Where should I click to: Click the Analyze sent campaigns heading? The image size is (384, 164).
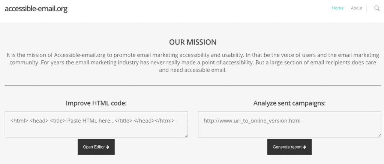pos(289,103)
